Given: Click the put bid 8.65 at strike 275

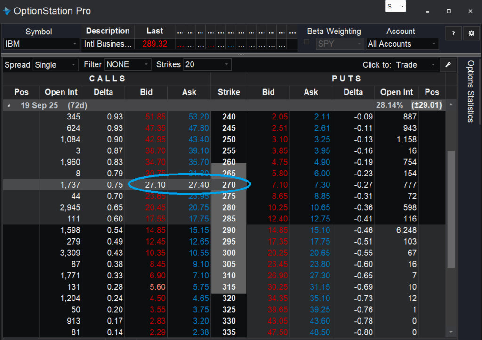Looking at the screenshot, I should (x=280, y=196).
